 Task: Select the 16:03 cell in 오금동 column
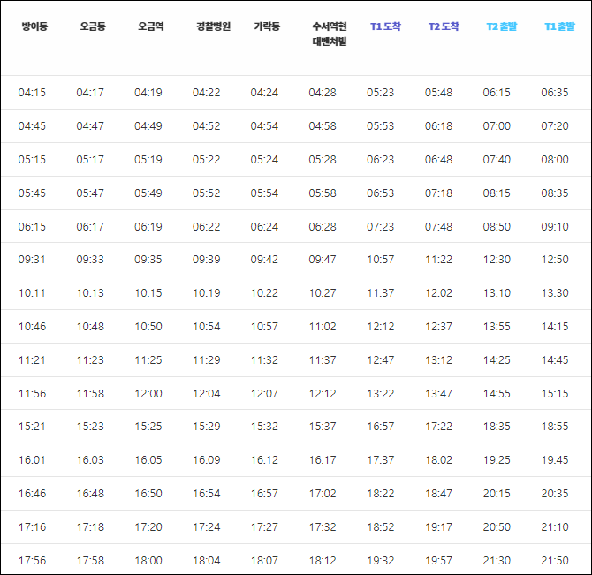coord(90,460)
